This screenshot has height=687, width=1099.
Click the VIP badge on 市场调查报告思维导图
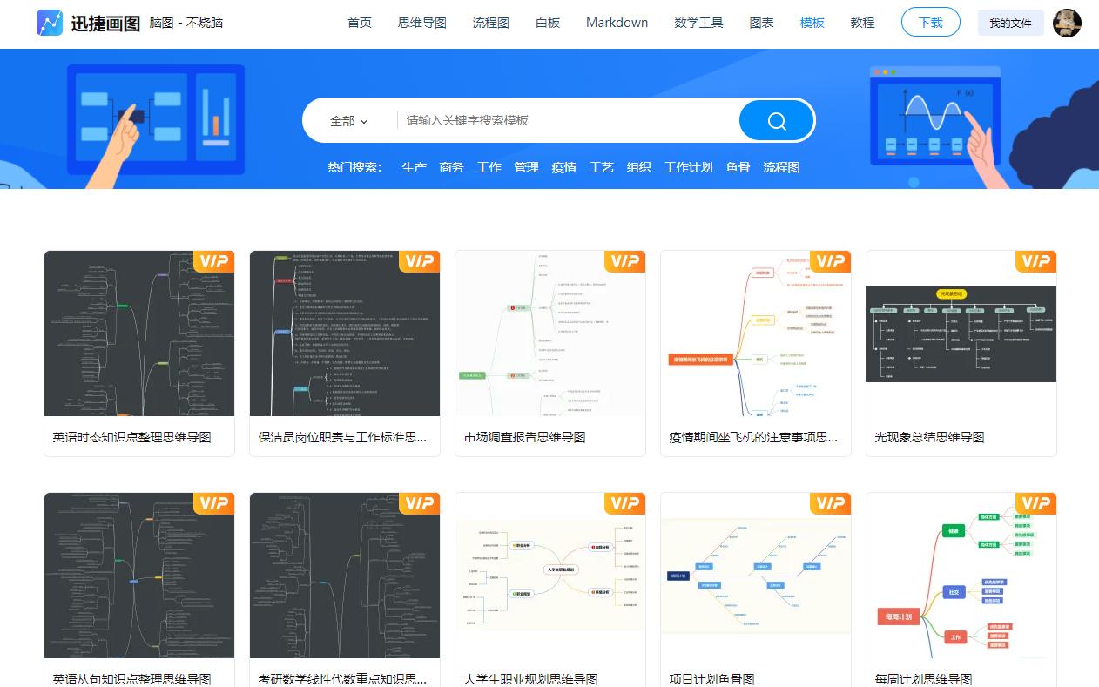pos(624,261)
